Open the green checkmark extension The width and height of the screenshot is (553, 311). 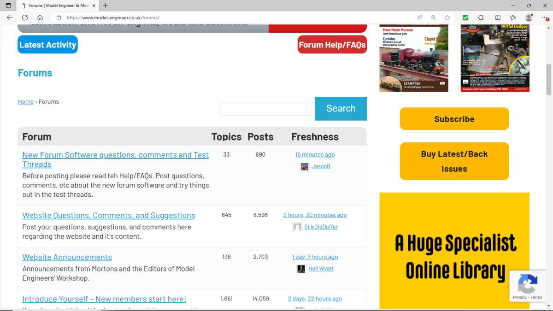click(x=465, y=18)
